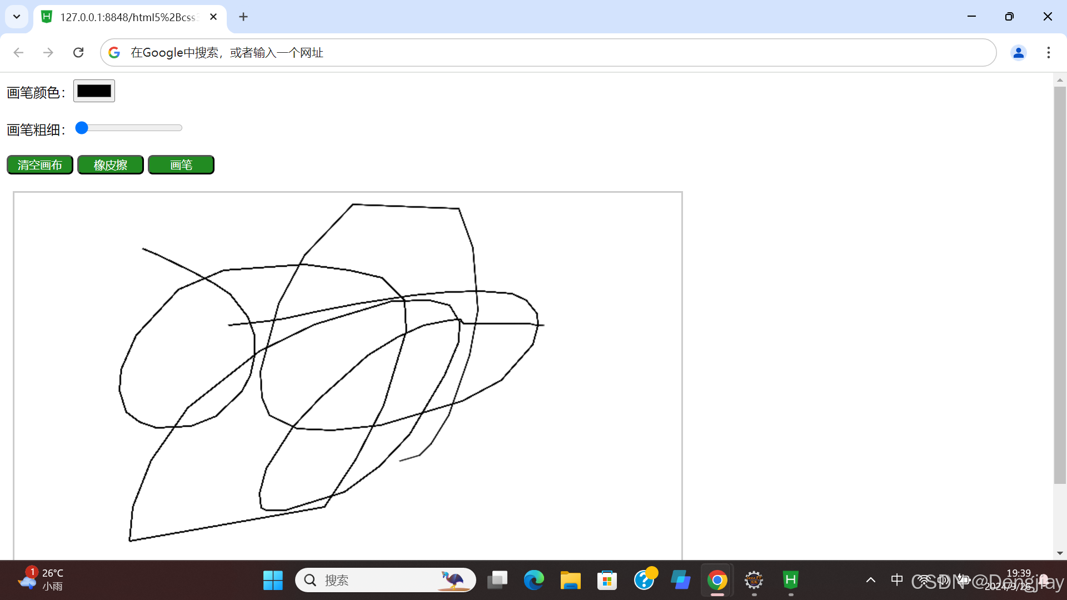Viewport: 1067px width, 600px height.
Task: Expand the tab search dropdown arrow
Action: click(x=17, y=17)
